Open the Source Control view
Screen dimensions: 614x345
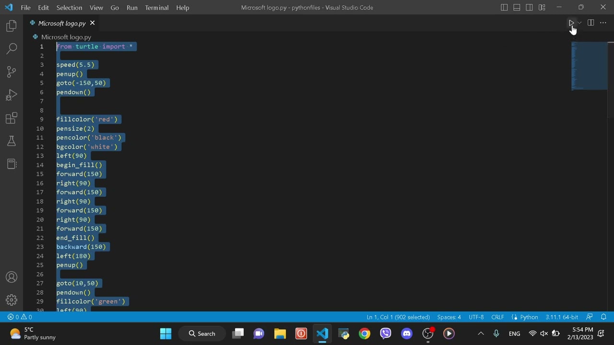click(12, 72)
